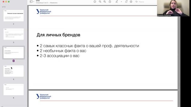Select page 5 thumbnail in sidebar
Viewport: 191px width, 107px height.
click(x=13, y=71)
